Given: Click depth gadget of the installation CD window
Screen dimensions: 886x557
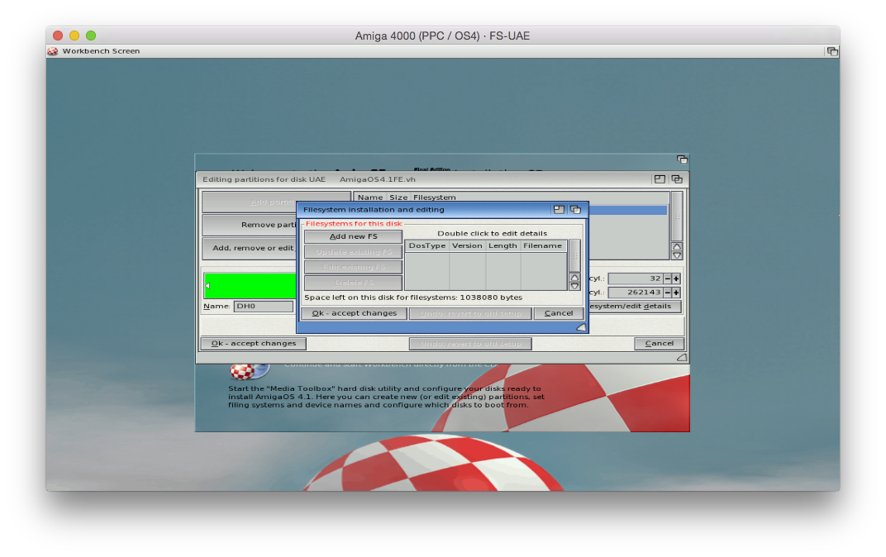Looking at the screenshot, I should pyautogui.click(x=682, y=159).
